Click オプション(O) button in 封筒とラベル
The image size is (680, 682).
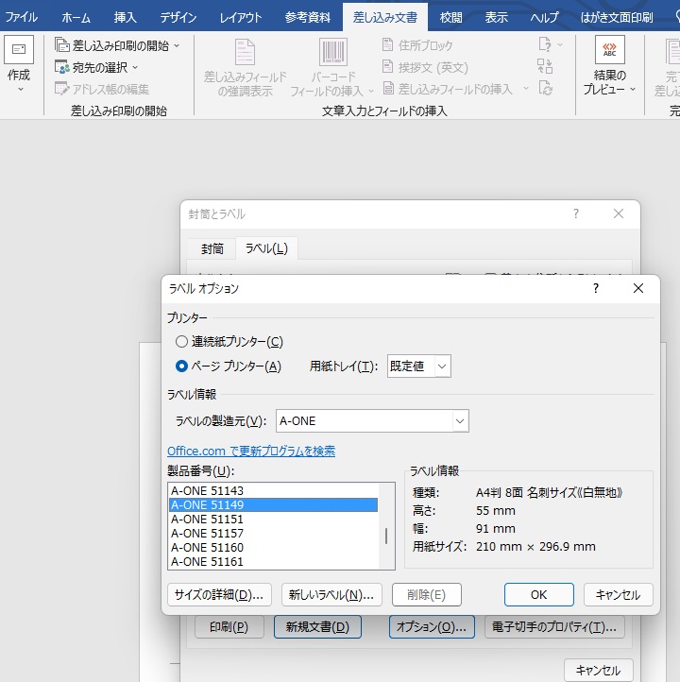click(x=432, y=627)
